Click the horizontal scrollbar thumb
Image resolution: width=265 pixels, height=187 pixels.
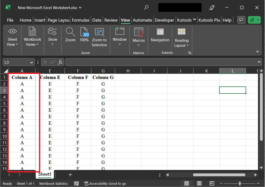click(219, 175)
